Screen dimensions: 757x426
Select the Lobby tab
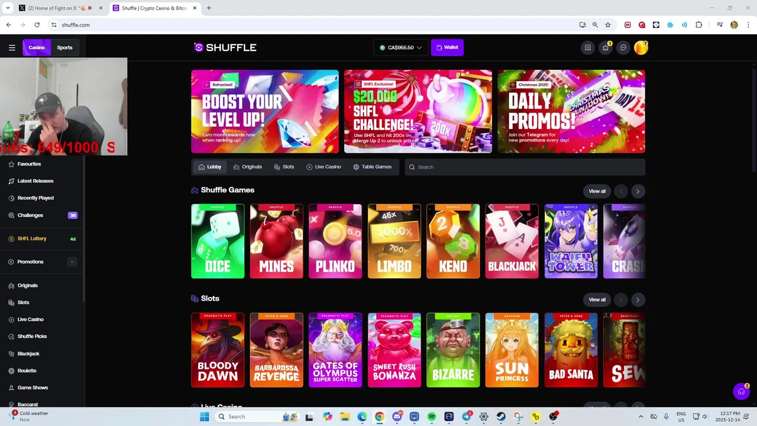pyautogui.click(x=209, y=167)
